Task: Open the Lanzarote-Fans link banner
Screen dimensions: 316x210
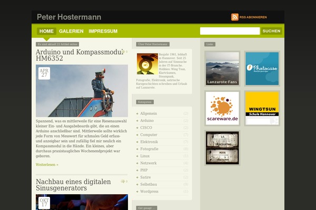Action: click(222, 69)
